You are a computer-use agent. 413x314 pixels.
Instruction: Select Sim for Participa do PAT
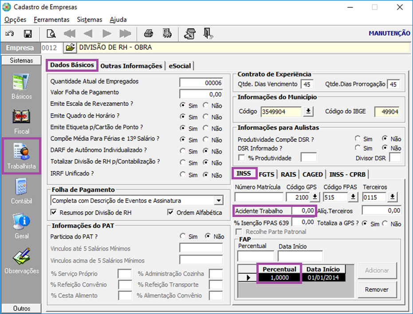coord(182,236)
